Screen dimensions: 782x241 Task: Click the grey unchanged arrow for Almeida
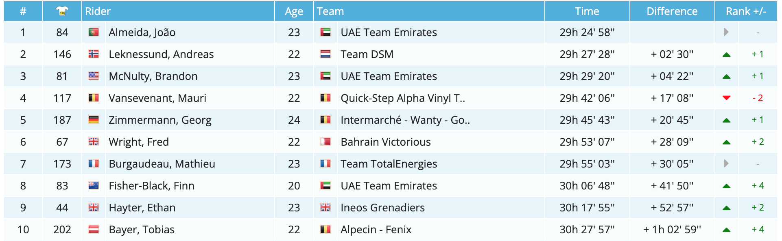tap(726, 32)
